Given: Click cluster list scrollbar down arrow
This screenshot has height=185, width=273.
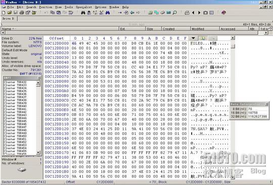Looking at the screenshot, I should 38,153.
